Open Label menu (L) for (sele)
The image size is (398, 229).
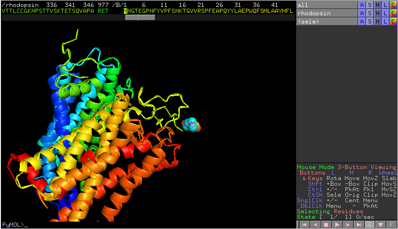point(385,22)
